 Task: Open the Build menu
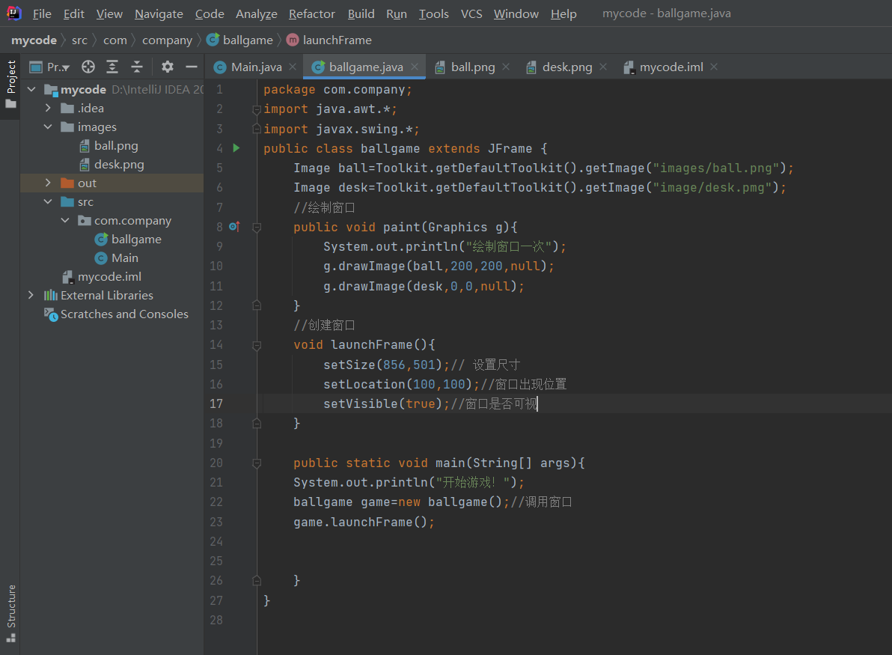coord(361,13)
